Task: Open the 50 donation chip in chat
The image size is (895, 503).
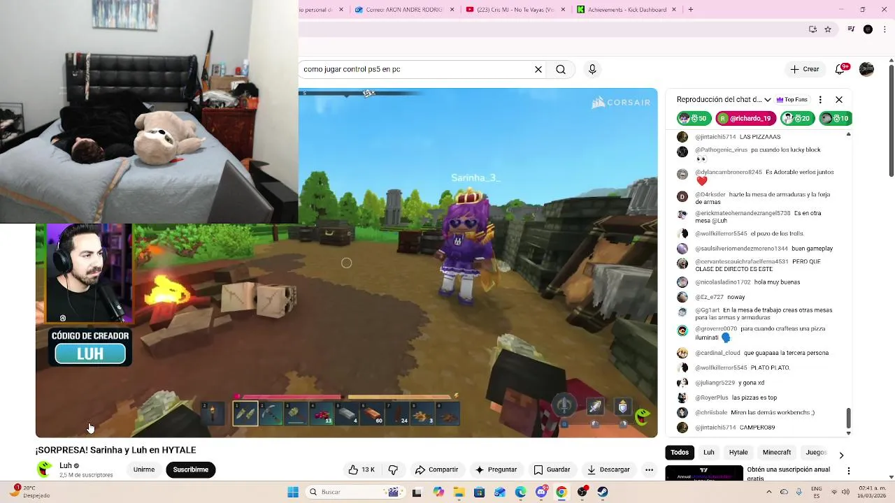Action: point(694,119)
